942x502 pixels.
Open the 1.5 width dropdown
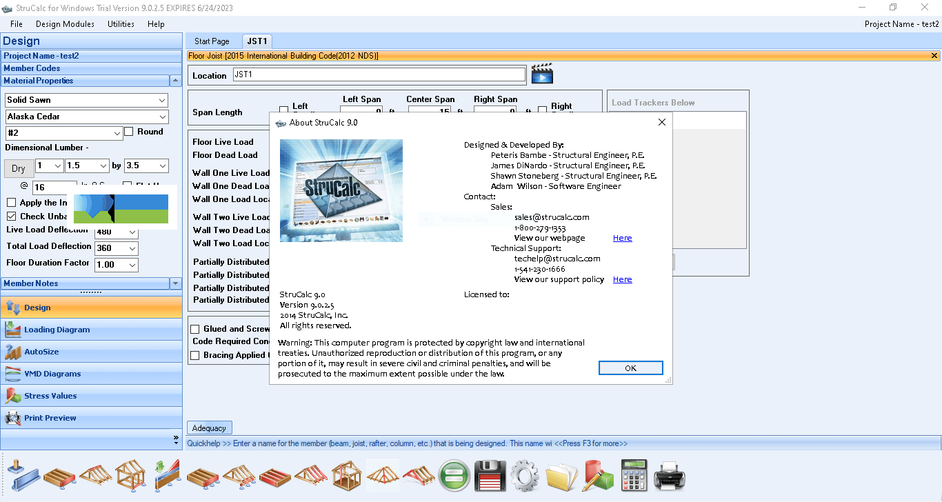pyautogui.click(x=103, y=165)
